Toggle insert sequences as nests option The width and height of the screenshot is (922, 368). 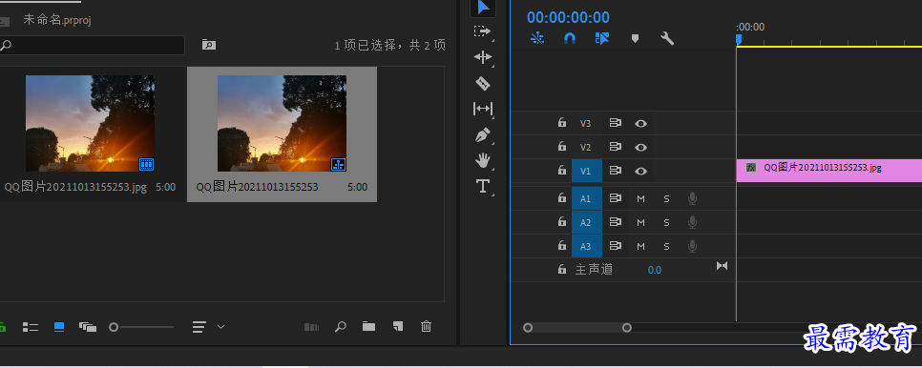coord(537,38)
